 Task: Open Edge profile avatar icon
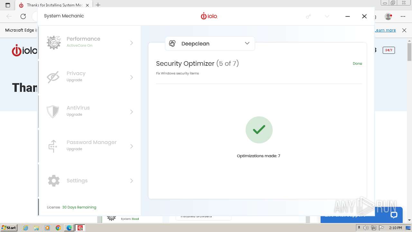point(389,16)
